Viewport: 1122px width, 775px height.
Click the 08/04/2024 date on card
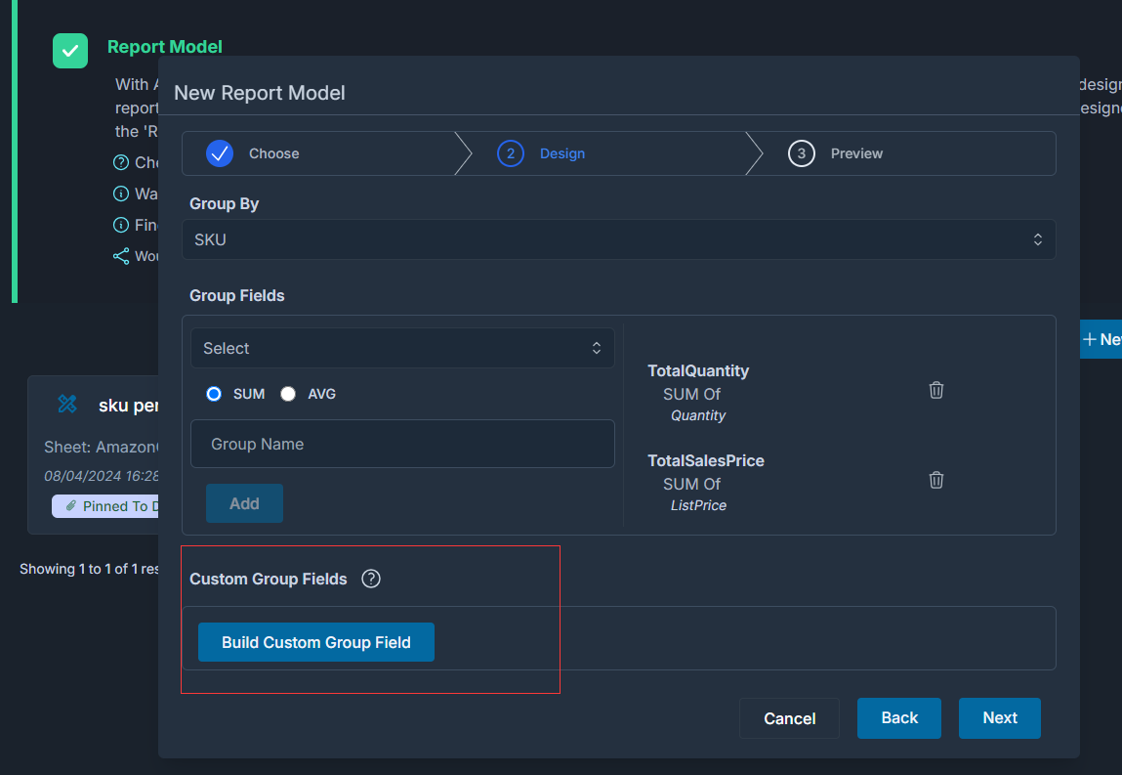pyautogui.click(x=101, y=476)
